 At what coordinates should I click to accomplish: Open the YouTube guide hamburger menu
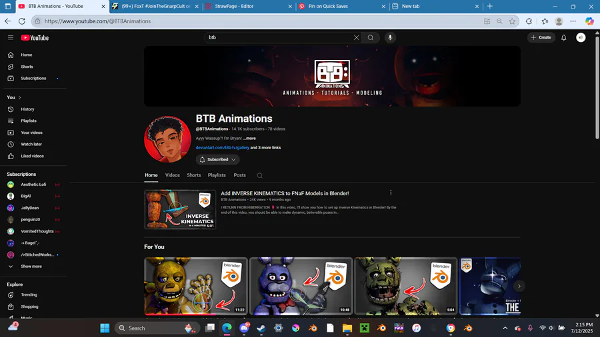point(11,37)
